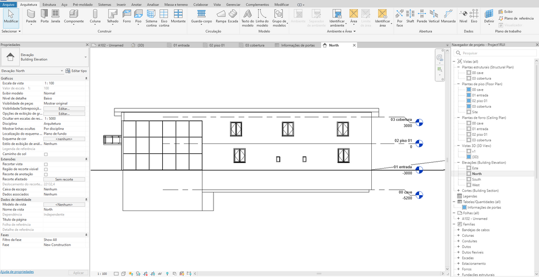Expand Cortes (Building Section) node
This screenshot has width=539, height=277.
pyautogui.click(x=458, y=190)
